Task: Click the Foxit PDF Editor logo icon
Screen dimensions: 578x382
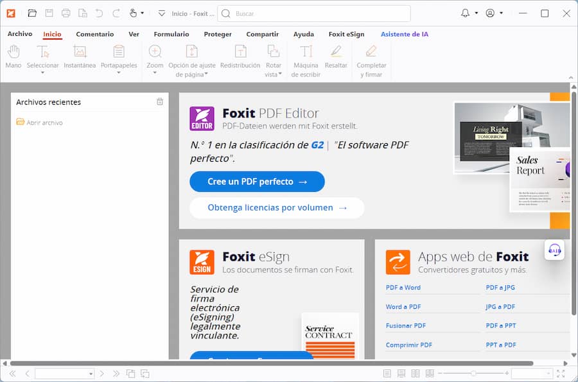Action: click(202, 119)
